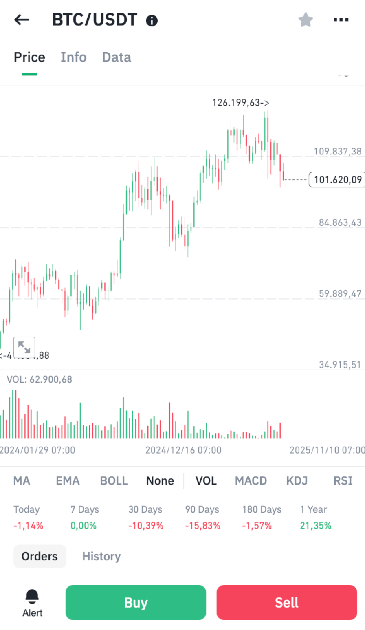365x630 pixels.
Task: Toggle the EMA indicator on
Action: pos(68,481)
